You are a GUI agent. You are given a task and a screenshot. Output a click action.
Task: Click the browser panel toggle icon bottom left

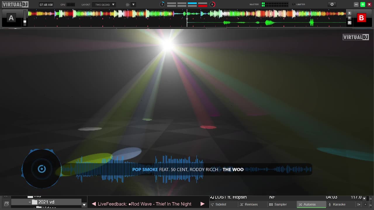click(6, 204)
